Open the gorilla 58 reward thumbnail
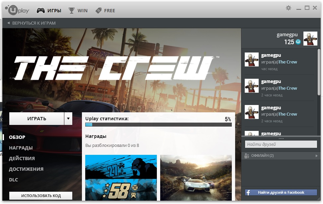This screenshot has height=204, width=323. click(x=121, y=178)
